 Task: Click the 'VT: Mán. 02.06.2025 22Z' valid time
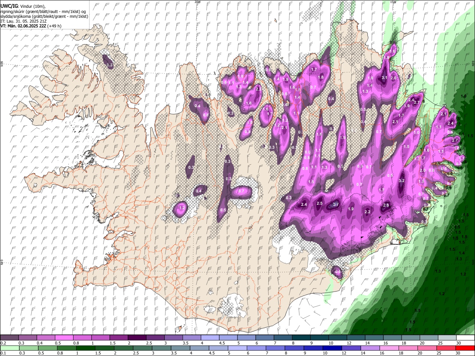[23, 26]
